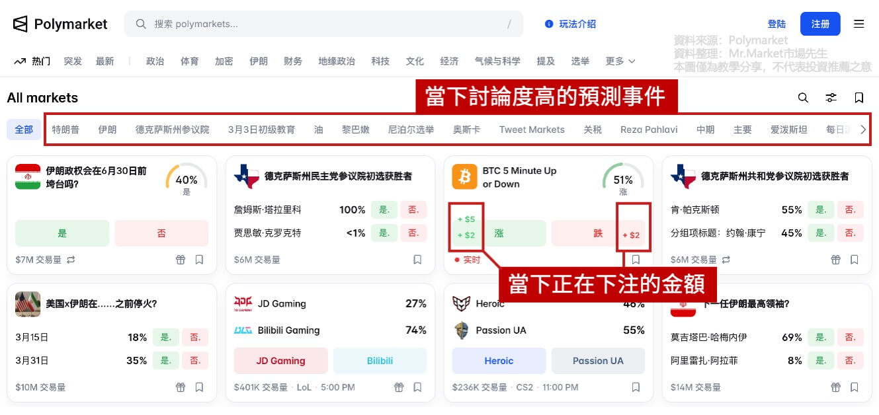Click the bookmarks icon next to filters

point(858,98)
